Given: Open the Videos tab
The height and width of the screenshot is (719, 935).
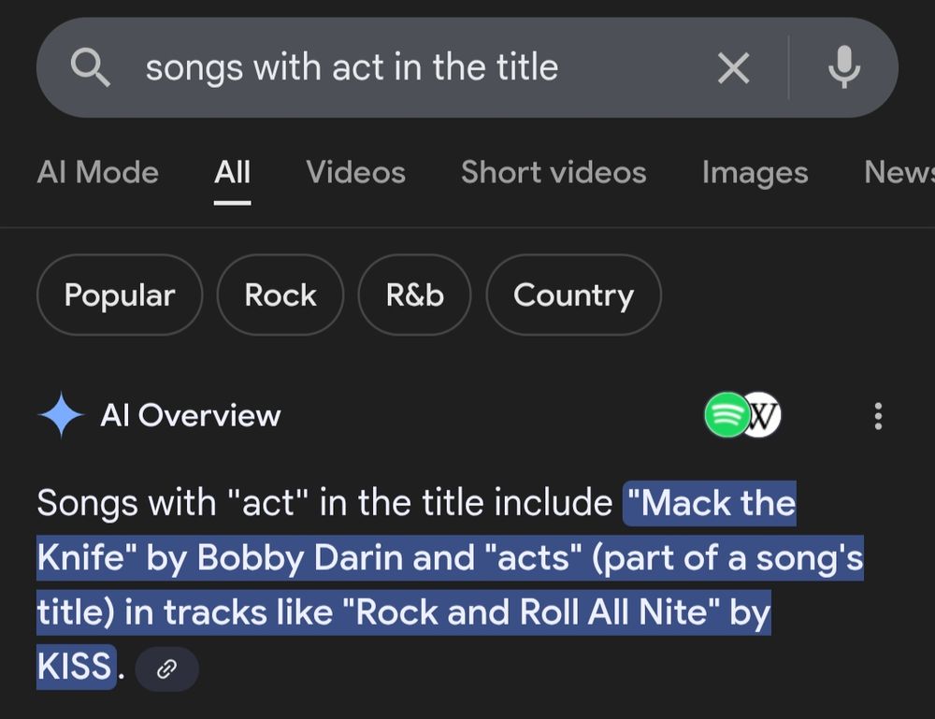Looking at the screenshot, I should coord(355,172).
